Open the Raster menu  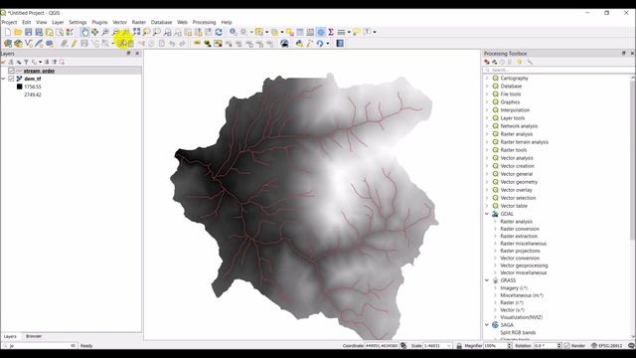click(139, 22)
